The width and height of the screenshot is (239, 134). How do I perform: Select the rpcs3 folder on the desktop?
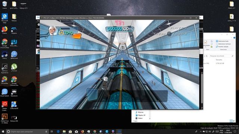[14, 5]
